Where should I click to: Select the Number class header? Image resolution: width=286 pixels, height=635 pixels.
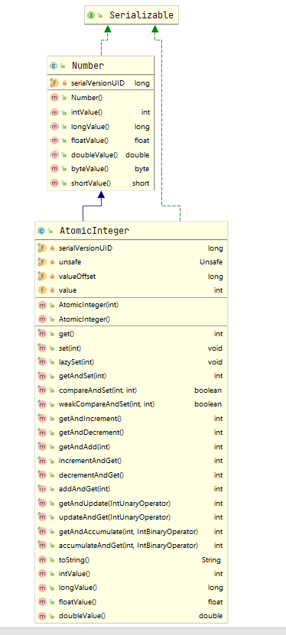pyautogui.click(x=101, y=66)
